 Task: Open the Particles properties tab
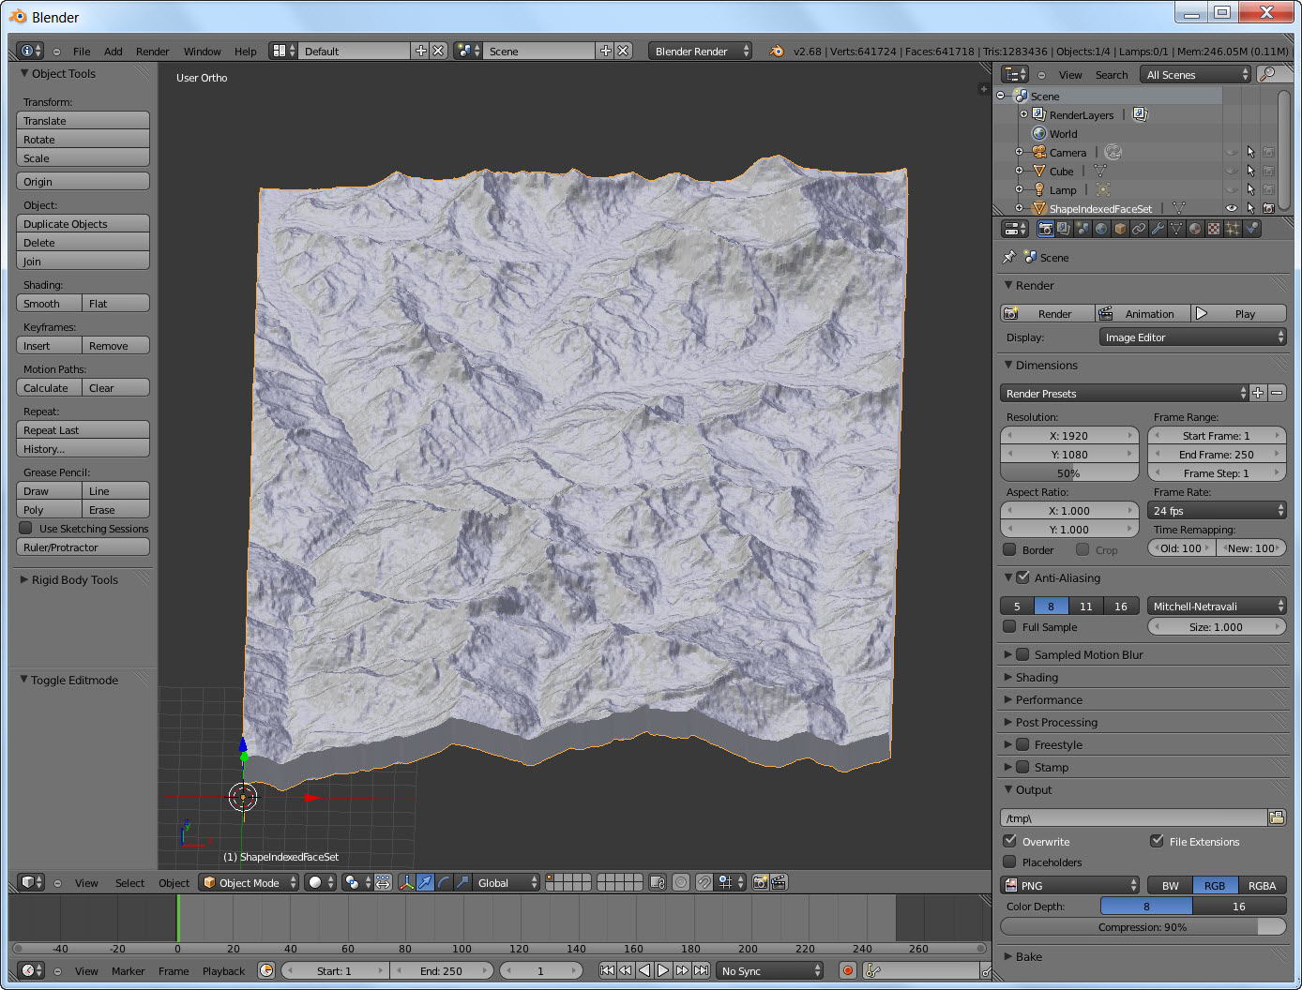(1231, 228)
